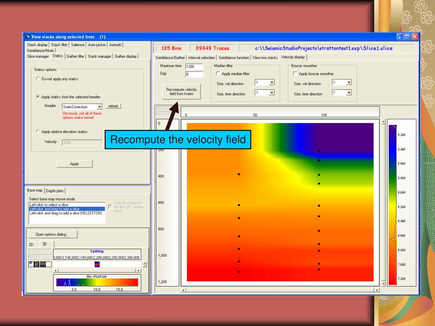Open the Auto picker tab
The image size is (435, 326).
click(x=97, y=45)
